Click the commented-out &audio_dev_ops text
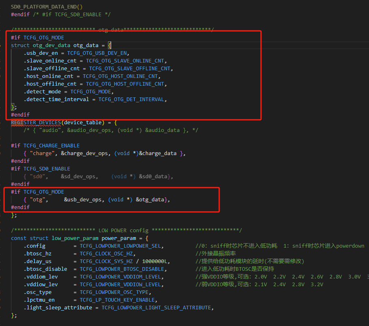 pos(89,130)
